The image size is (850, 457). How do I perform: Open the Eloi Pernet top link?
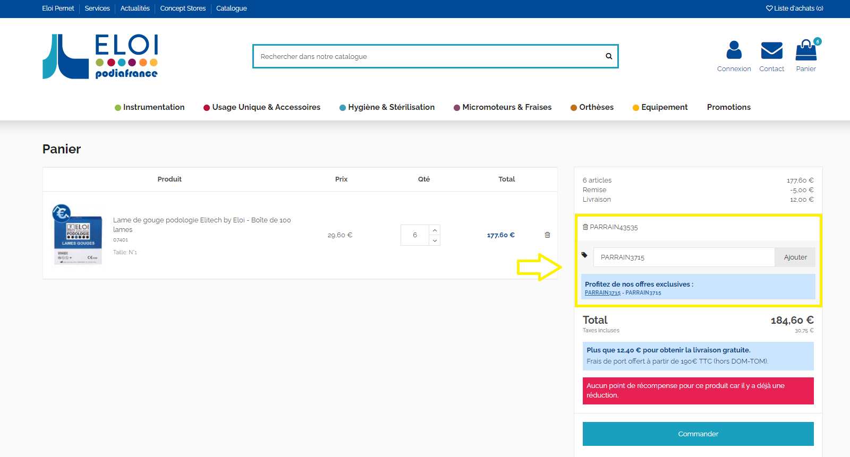click(58, 8)
